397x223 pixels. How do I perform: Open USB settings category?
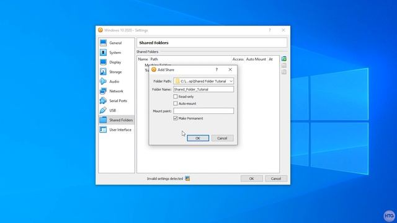(x=116, y=110)
